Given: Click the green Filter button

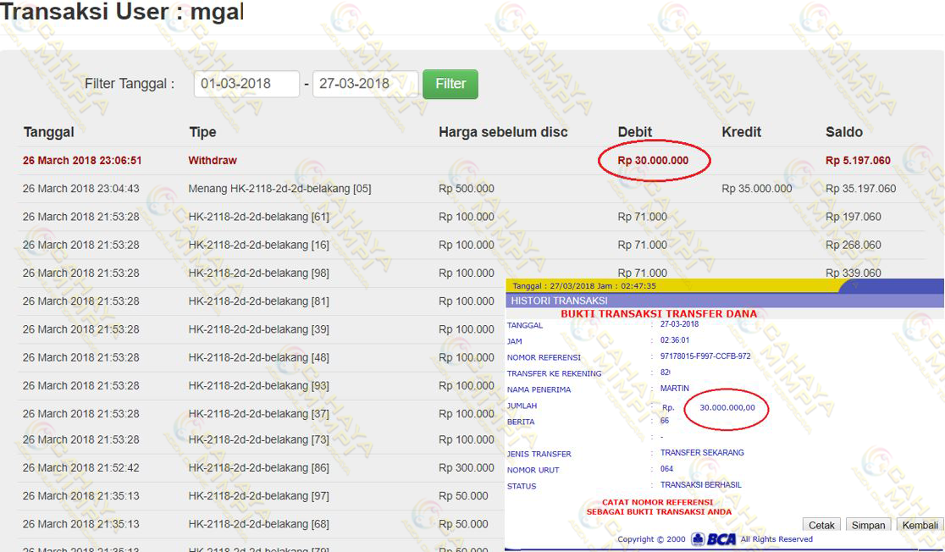Looking at the screenshot, I should tap(450, 84).
